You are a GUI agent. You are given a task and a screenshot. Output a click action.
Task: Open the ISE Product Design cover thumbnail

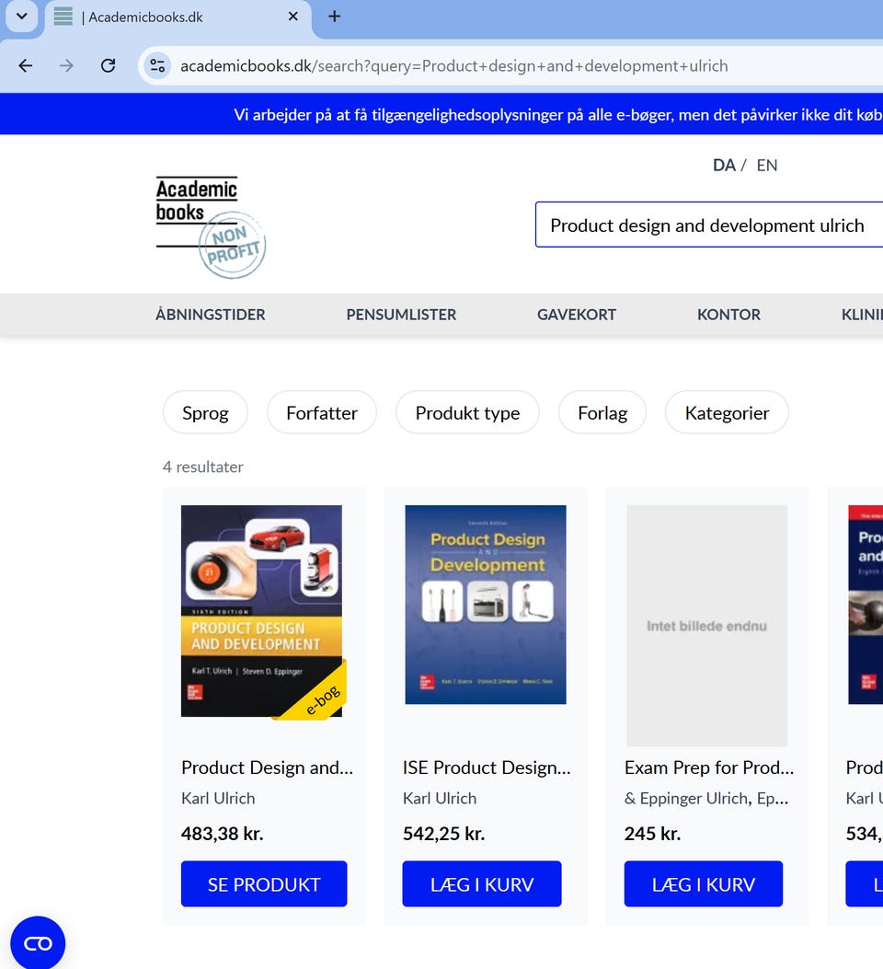[486, 605]
